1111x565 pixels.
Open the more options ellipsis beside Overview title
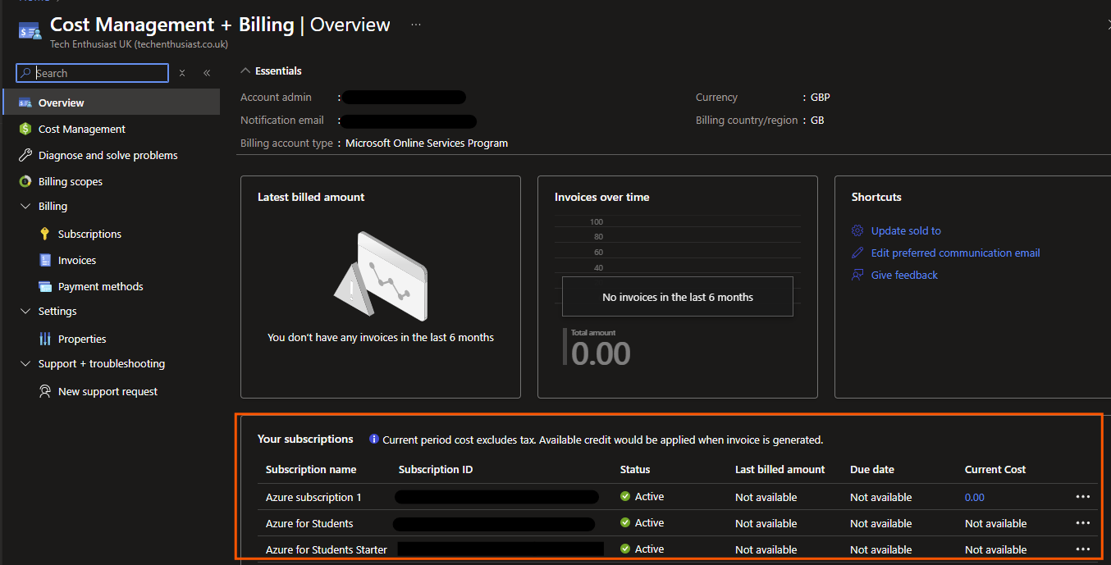[416, 25]
